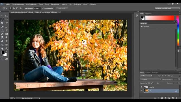181x102 pixels.
Task: Add a layer mask
Action: click(x=162, y=98)
